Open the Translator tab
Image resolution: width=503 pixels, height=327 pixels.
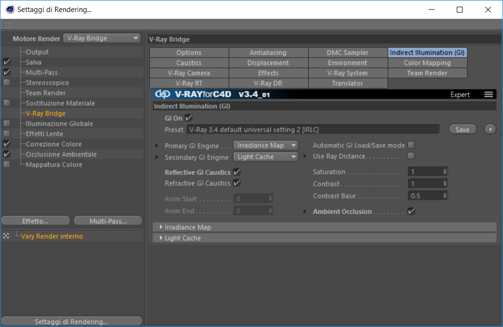348,83
